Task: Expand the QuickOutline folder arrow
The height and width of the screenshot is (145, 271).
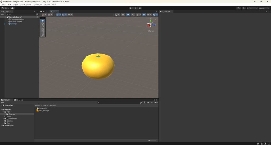Action: coord(3,119)
